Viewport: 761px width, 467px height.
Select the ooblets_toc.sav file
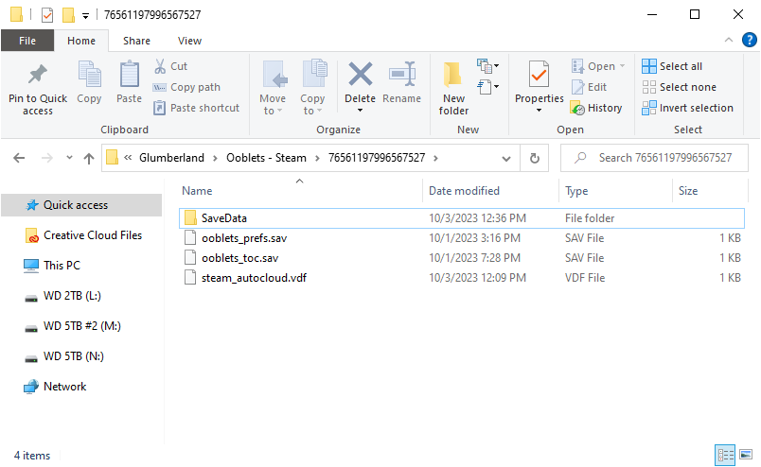461,258
